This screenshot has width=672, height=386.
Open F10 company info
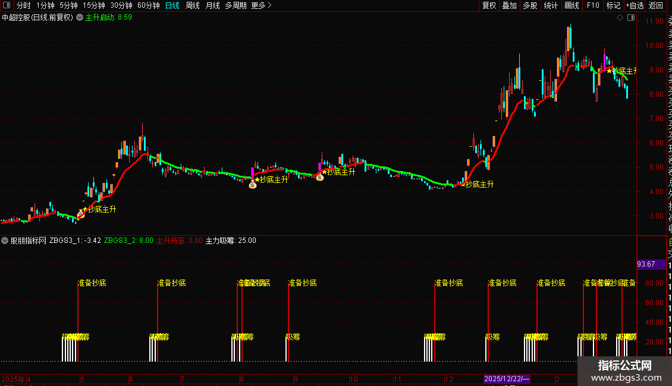pos(593,5)
